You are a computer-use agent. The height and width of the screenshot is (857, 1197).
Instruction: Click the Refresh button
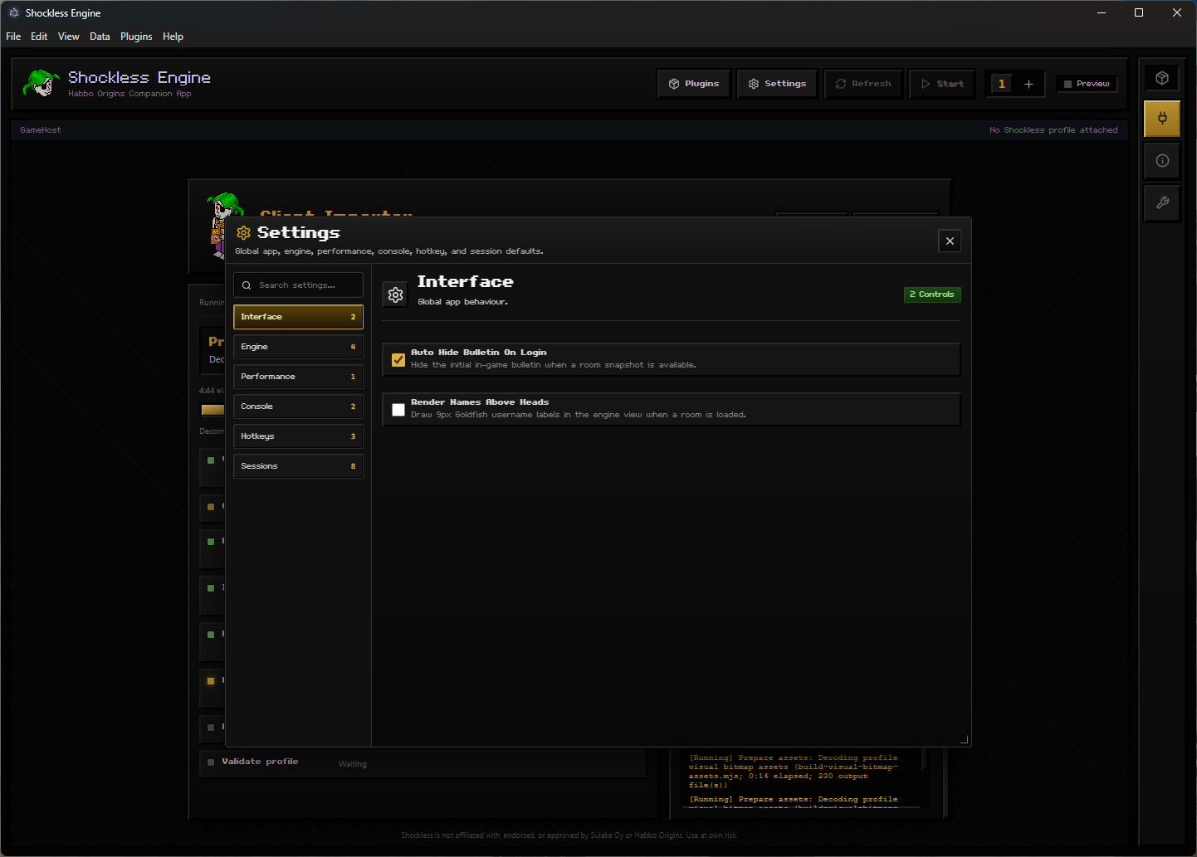pyautogui.click(x=863, y=84)
